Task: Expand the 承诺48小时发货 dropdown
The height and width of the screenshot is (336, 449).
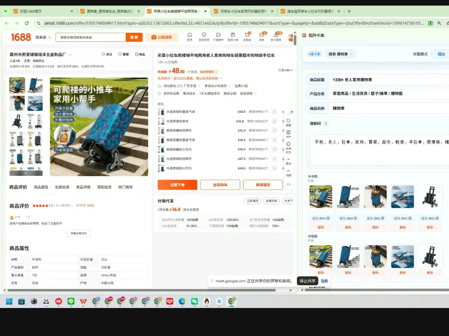Action: 217,86
